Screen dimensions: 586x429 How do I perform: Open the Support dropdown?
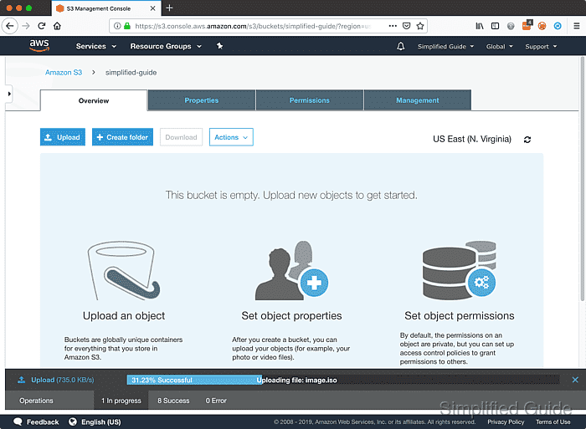coord(541,47)
